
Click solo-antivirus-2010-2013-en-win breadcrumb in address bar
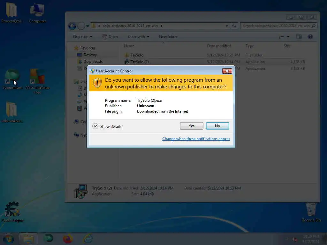point(130,26)
